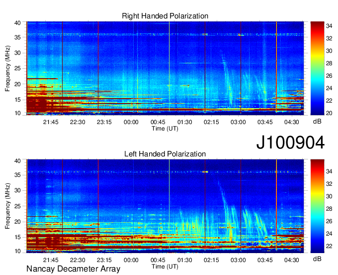Screen dimensions: 338x275
Task: Click 40 MHz tick on Right Handed plot
Action: 17,23
